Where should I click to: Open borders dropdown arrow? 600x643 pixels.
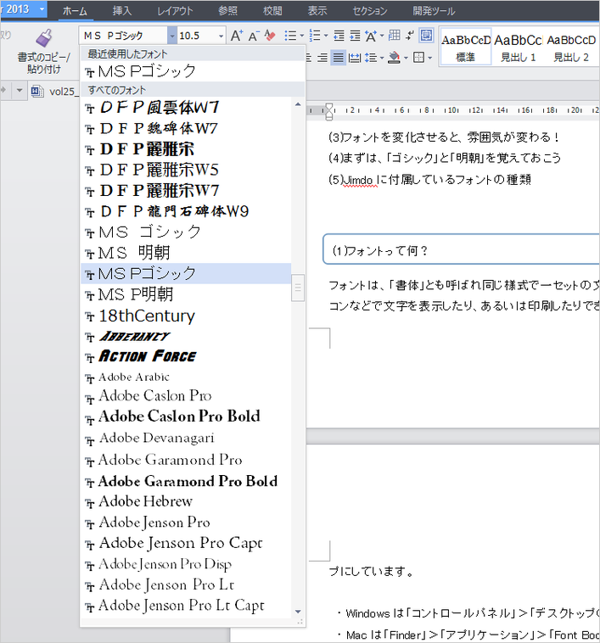(x=429, y=58)
